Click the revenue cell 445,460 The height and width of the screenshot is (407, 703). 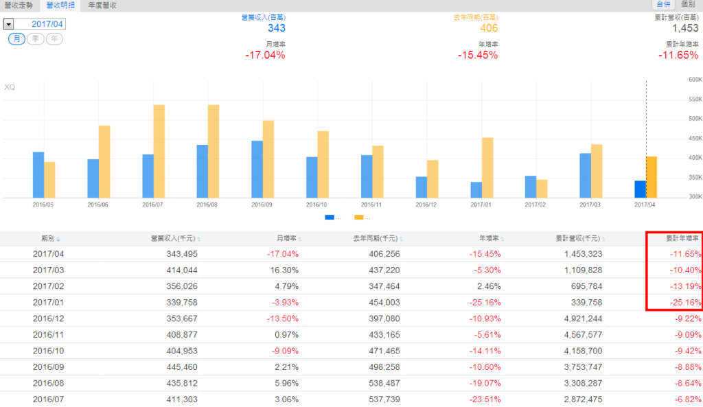(x=182, y=367)
